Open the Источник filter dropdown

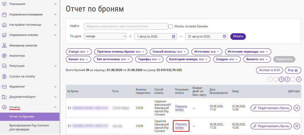[x=207, y=52]
